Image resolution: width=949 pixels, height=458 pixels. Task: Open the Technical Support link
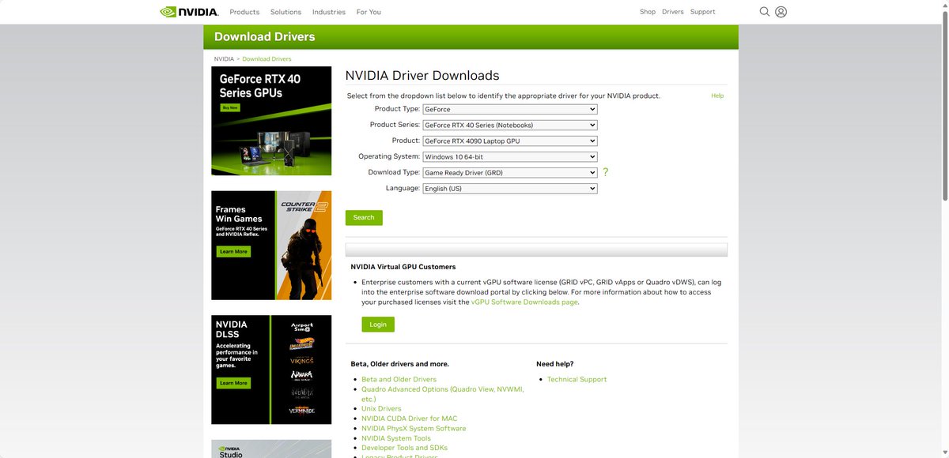(577, 379)
